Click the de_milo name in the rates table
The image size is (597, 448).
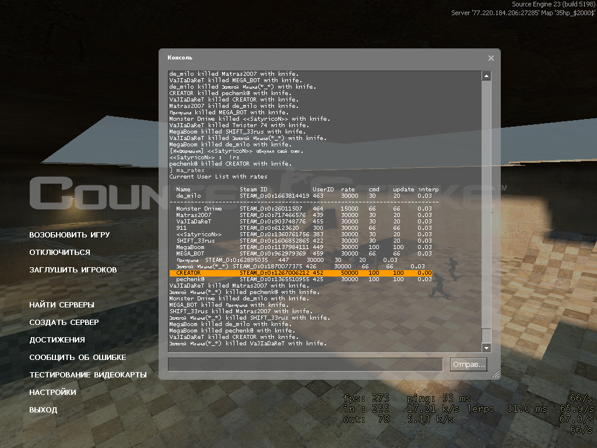188,196
